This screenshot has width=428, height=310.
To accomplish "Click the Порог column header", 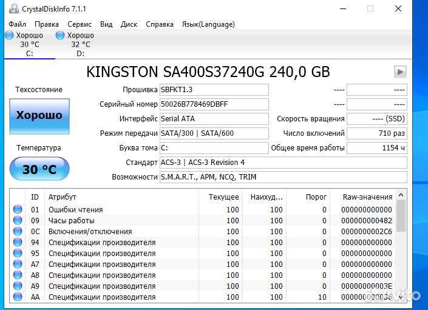I will tap(308, 197).
